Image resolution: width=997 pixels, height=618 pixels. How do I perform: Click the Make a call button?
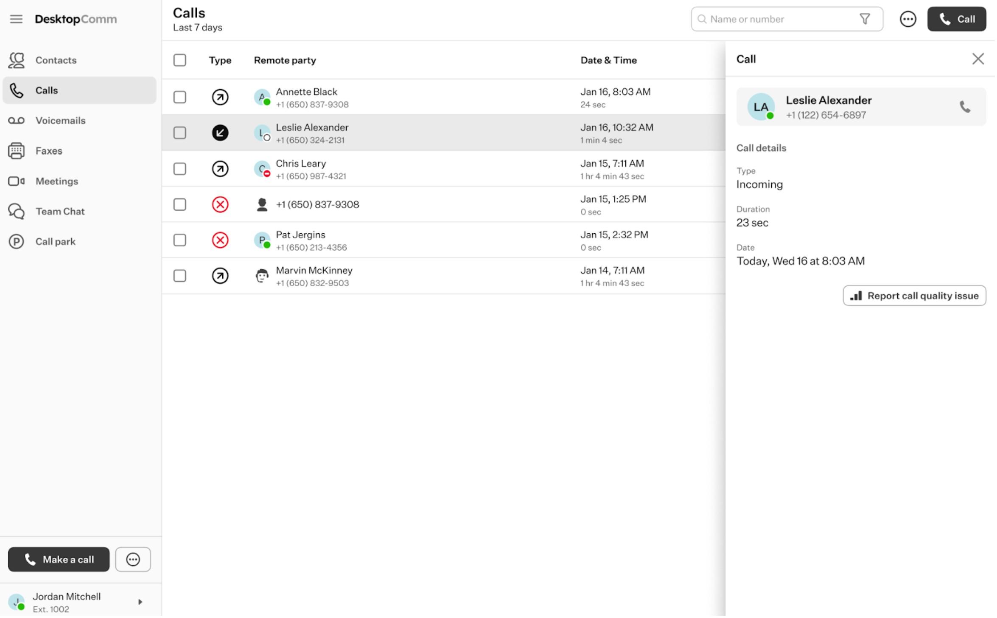pyautogui.click(x=59, y=560)
